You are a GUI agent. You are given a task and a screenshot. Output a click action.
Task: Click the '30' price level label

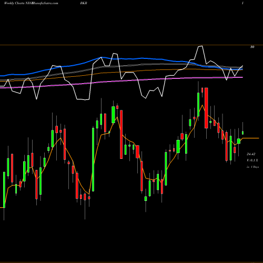[x=252, y=47]
